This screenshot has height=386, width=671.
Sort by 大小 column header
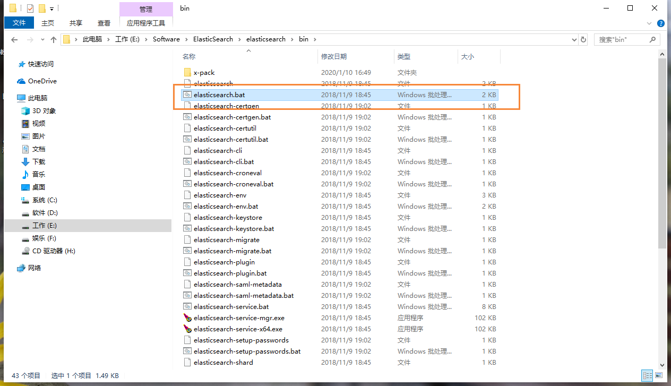pyautogui.click(x=468, y=56)
